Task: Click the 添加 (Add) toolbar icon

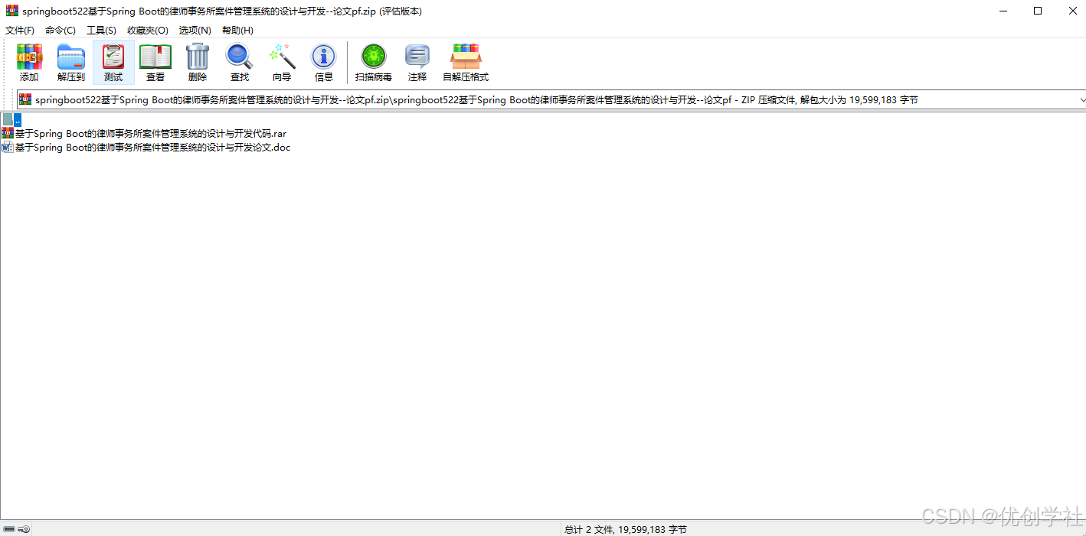Action: 29,62
